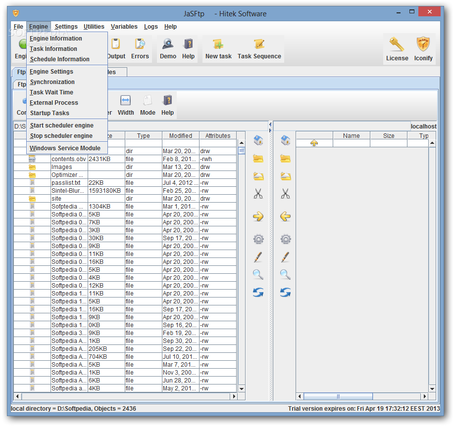
Task: Sort remote list by Size column
Action: [389, 135]
